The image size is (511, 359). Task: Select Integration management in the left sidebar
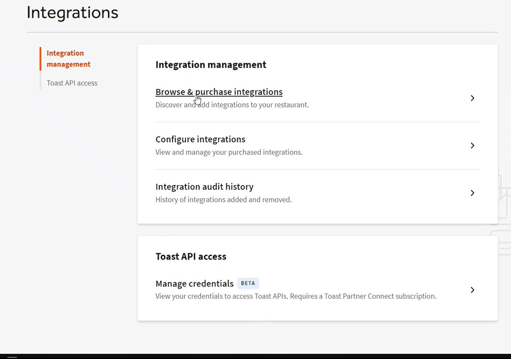pos(68,59)
